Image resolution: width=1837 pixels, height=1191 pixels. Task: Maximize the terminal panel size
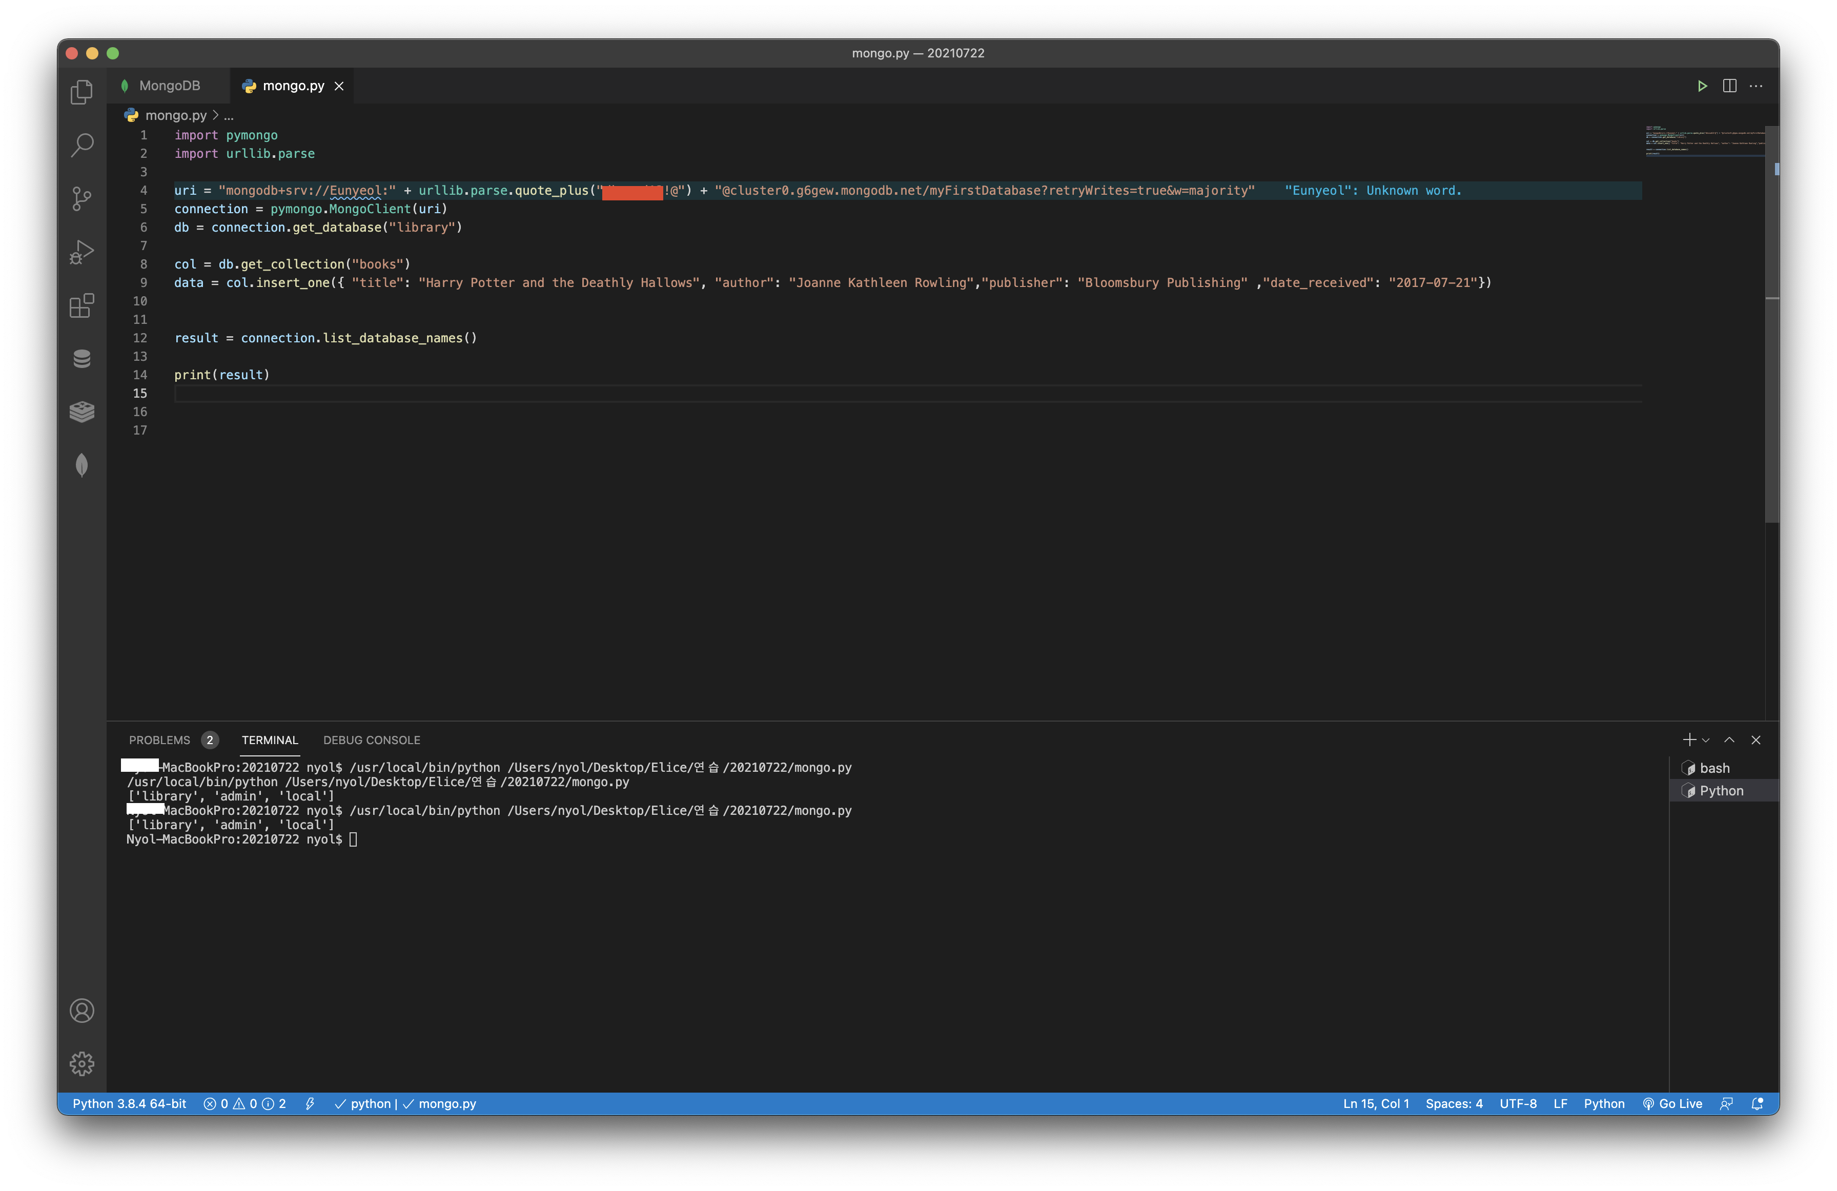pos(1730,740)
